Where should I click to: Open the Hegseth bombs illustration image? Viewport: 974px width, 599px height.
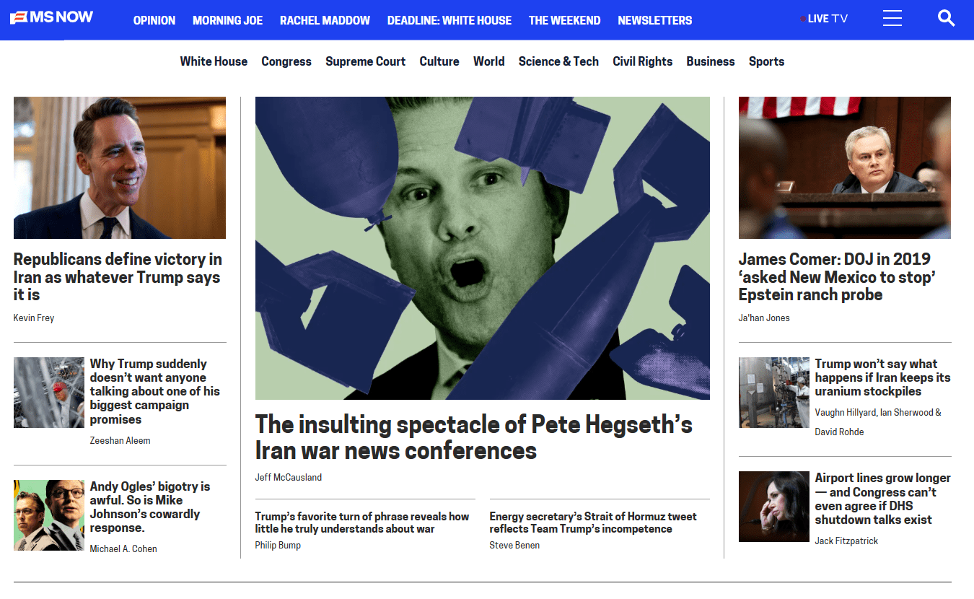click(x=483, y=248)
